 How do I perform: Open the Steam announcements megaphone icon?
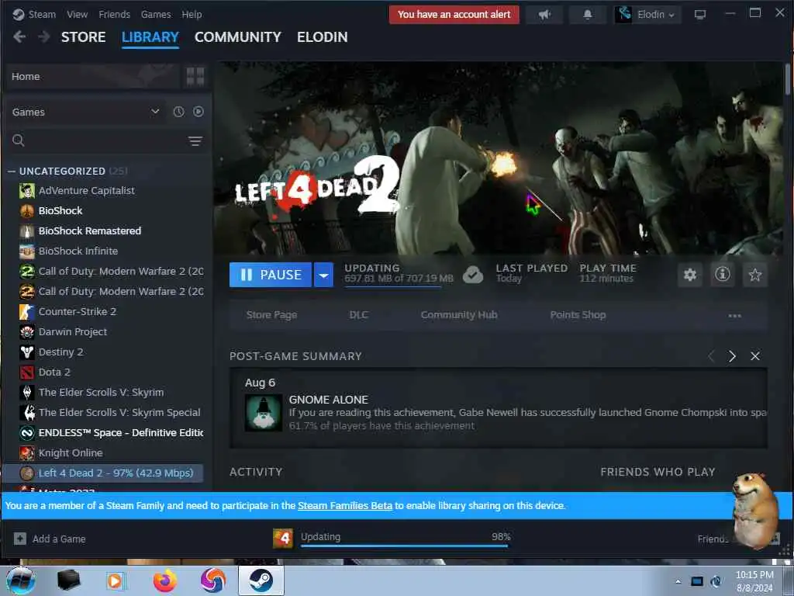pos(544,15)
